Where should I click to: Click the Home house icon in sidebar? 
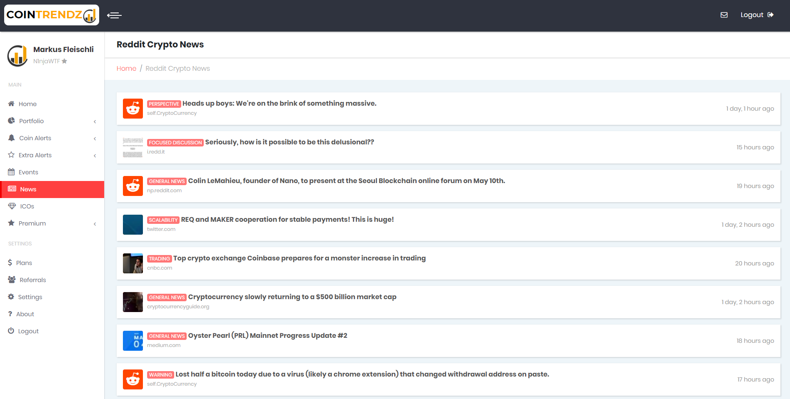pyautogui.click(x=11, y=104)
